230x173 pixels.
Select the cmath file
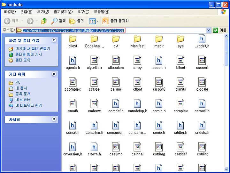[73, 106]
